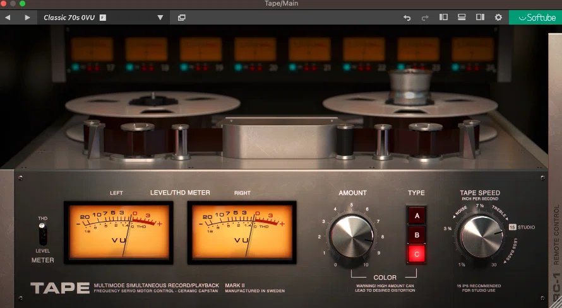Open plugin settings gear
This screenshot has width=562, height=308.
(x=498, y=17)
